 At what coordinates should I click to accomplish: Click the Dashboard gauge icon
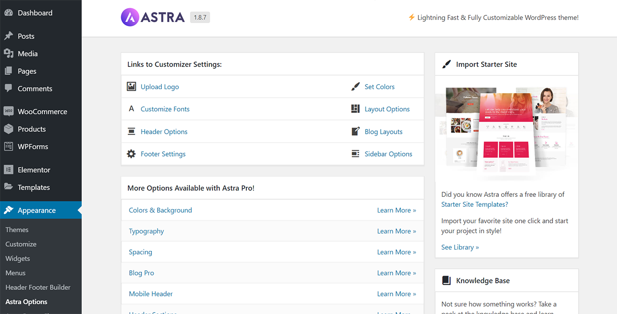tap(9, 13)
